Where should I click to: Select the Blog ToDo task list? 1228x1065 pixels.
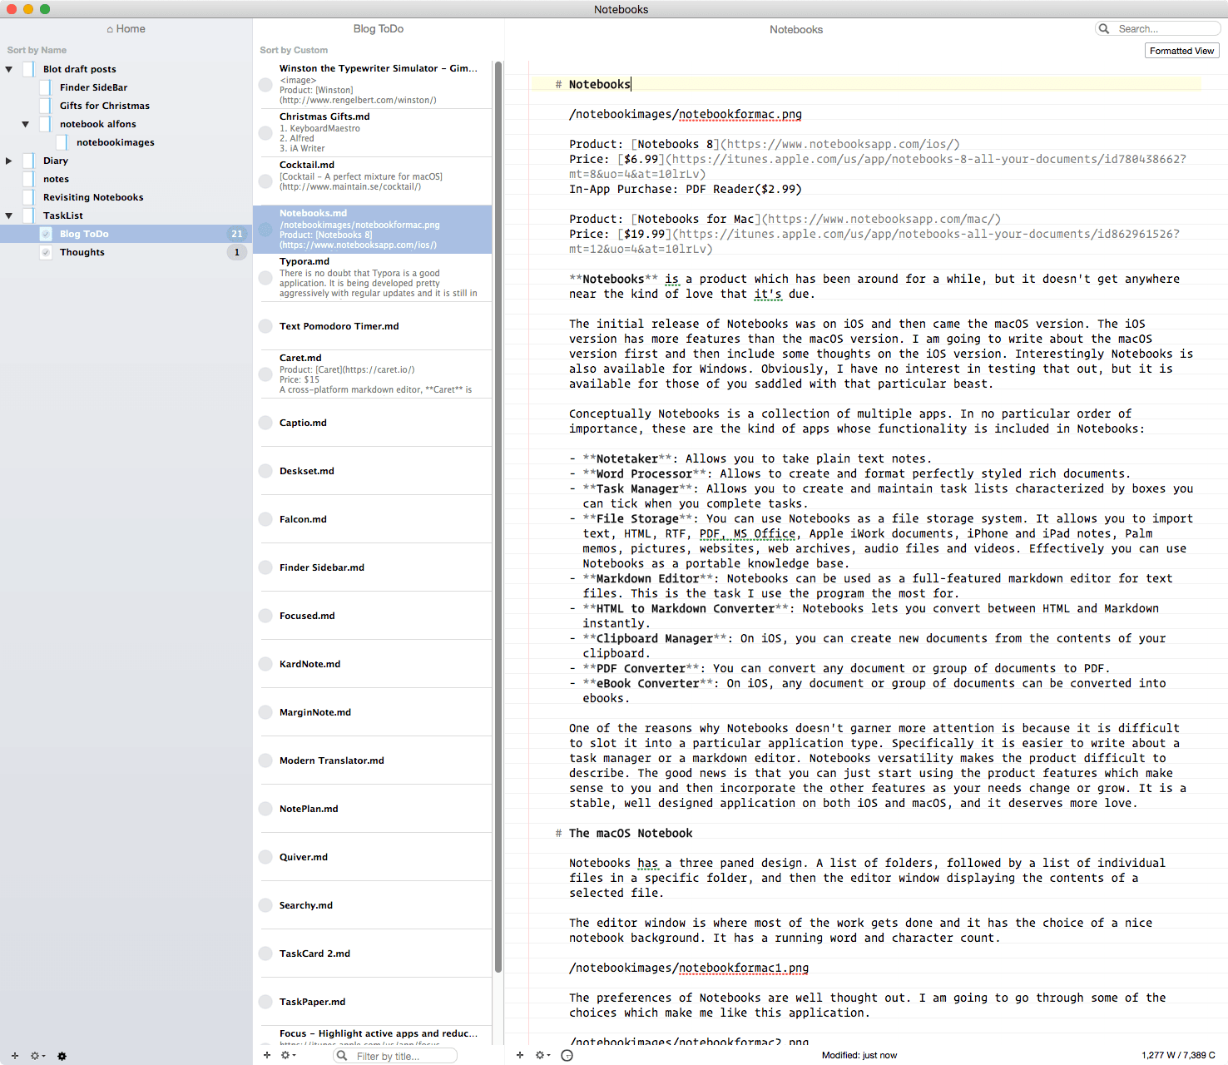coord(126,234)
